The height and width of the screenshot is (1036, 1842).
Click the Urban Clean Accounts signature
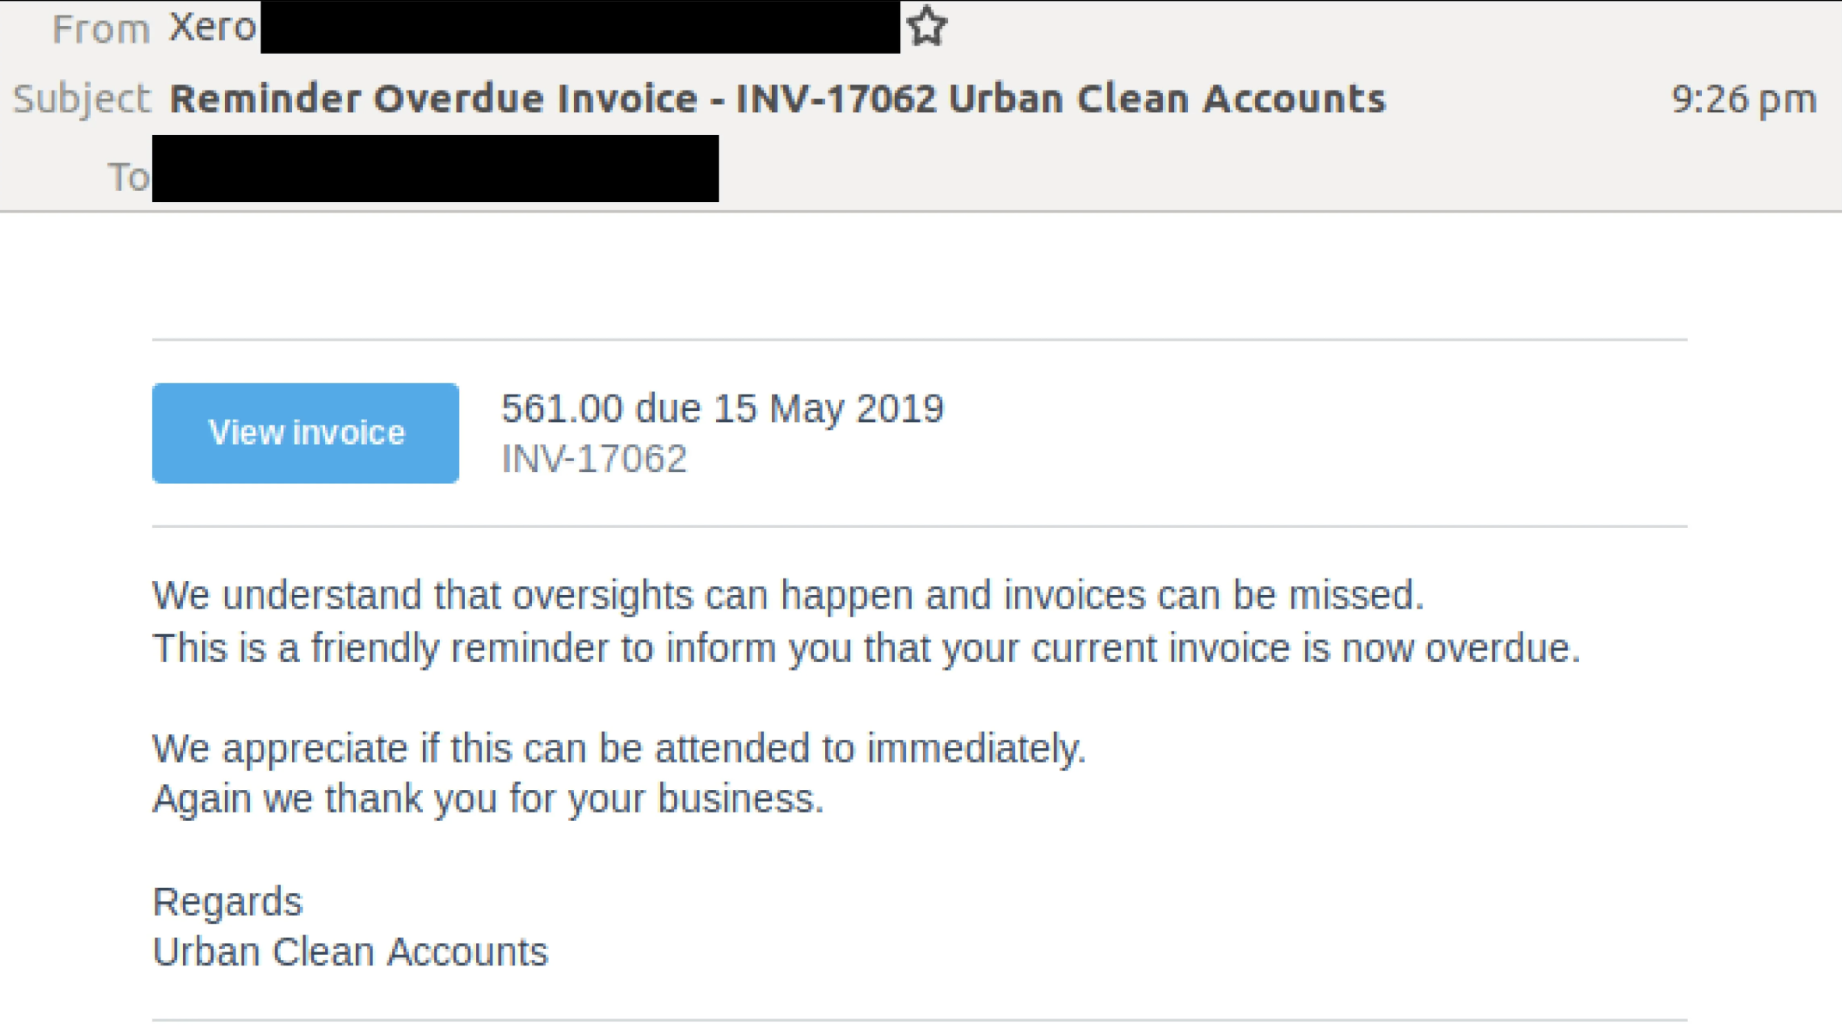click(x=350, y=952)
